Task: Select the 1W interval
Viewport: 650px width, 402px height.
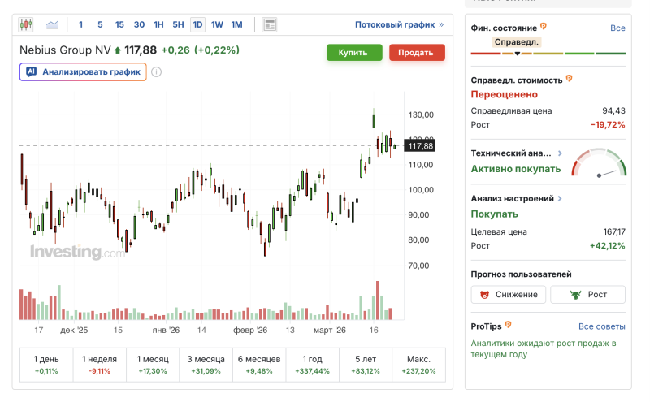Action: [217, 25]
